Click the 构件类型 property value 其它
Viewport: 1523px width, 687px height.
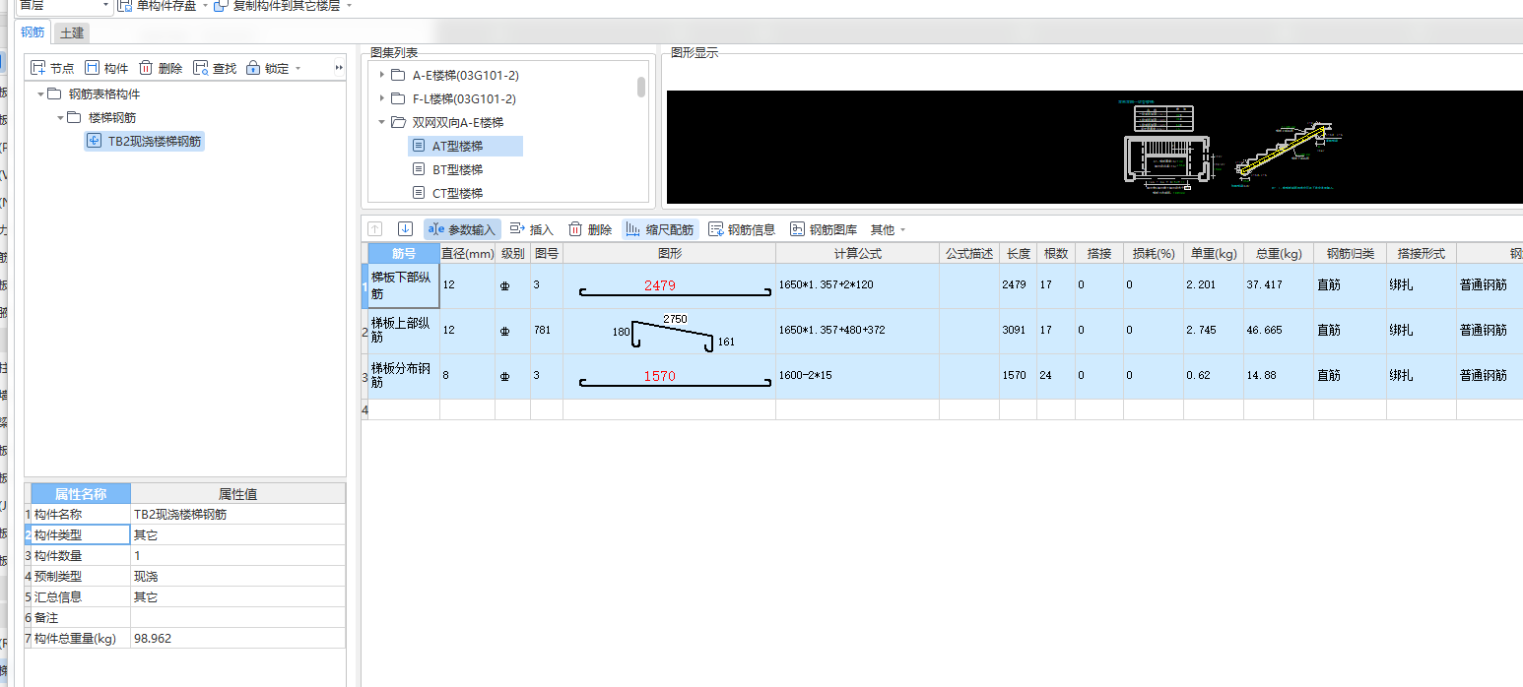pyautogui.click(x=237, y=534)
